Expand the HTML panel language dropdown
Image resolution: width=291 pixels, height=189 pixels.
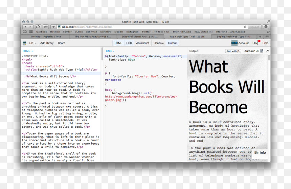point(28,51)
